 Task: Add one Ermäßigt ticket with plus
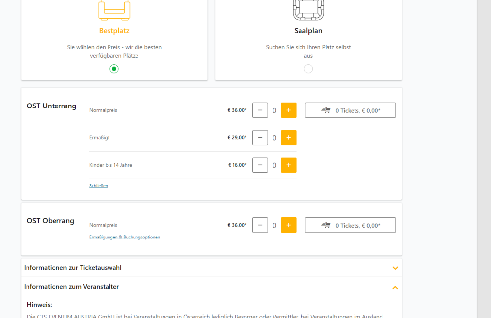pyautogui.click(x=288, y=138)
